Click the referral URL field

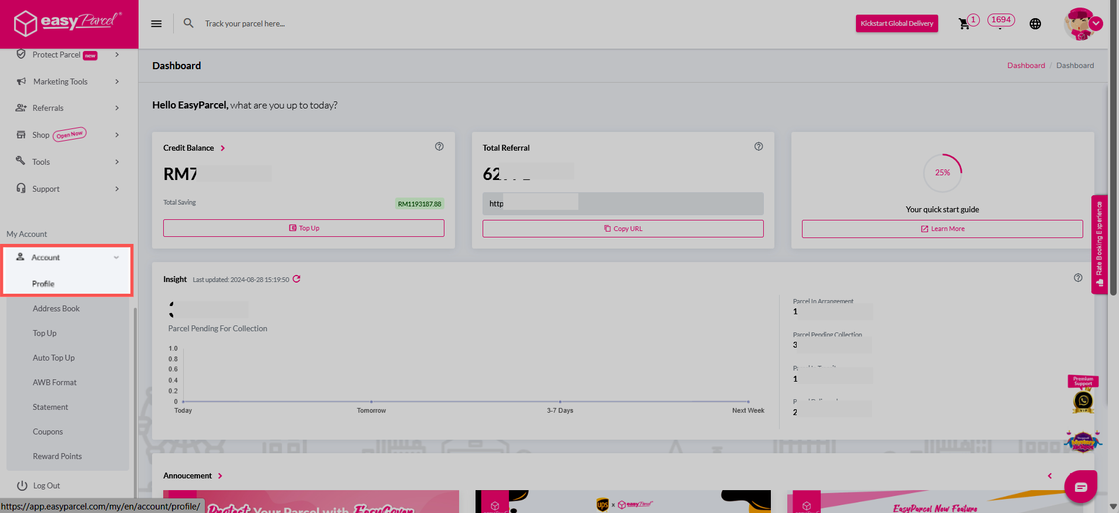point(623,203)
